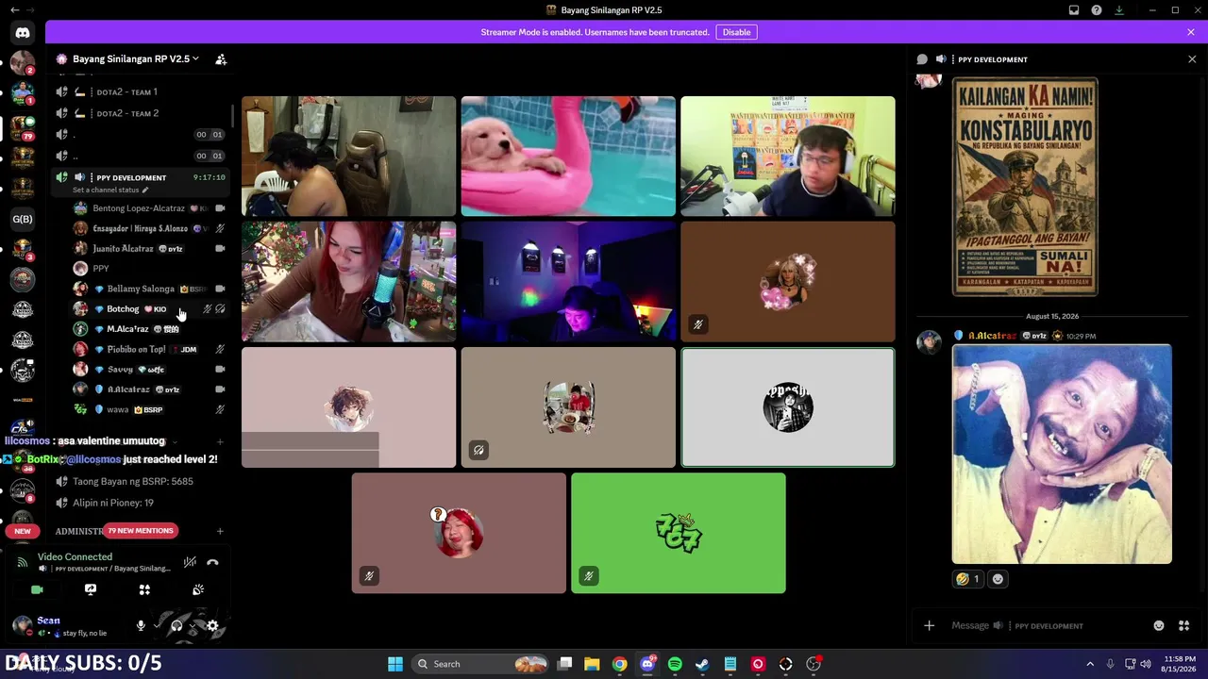Select wawa in the voice list
The image size is (1208, 679).
point(151,409)
